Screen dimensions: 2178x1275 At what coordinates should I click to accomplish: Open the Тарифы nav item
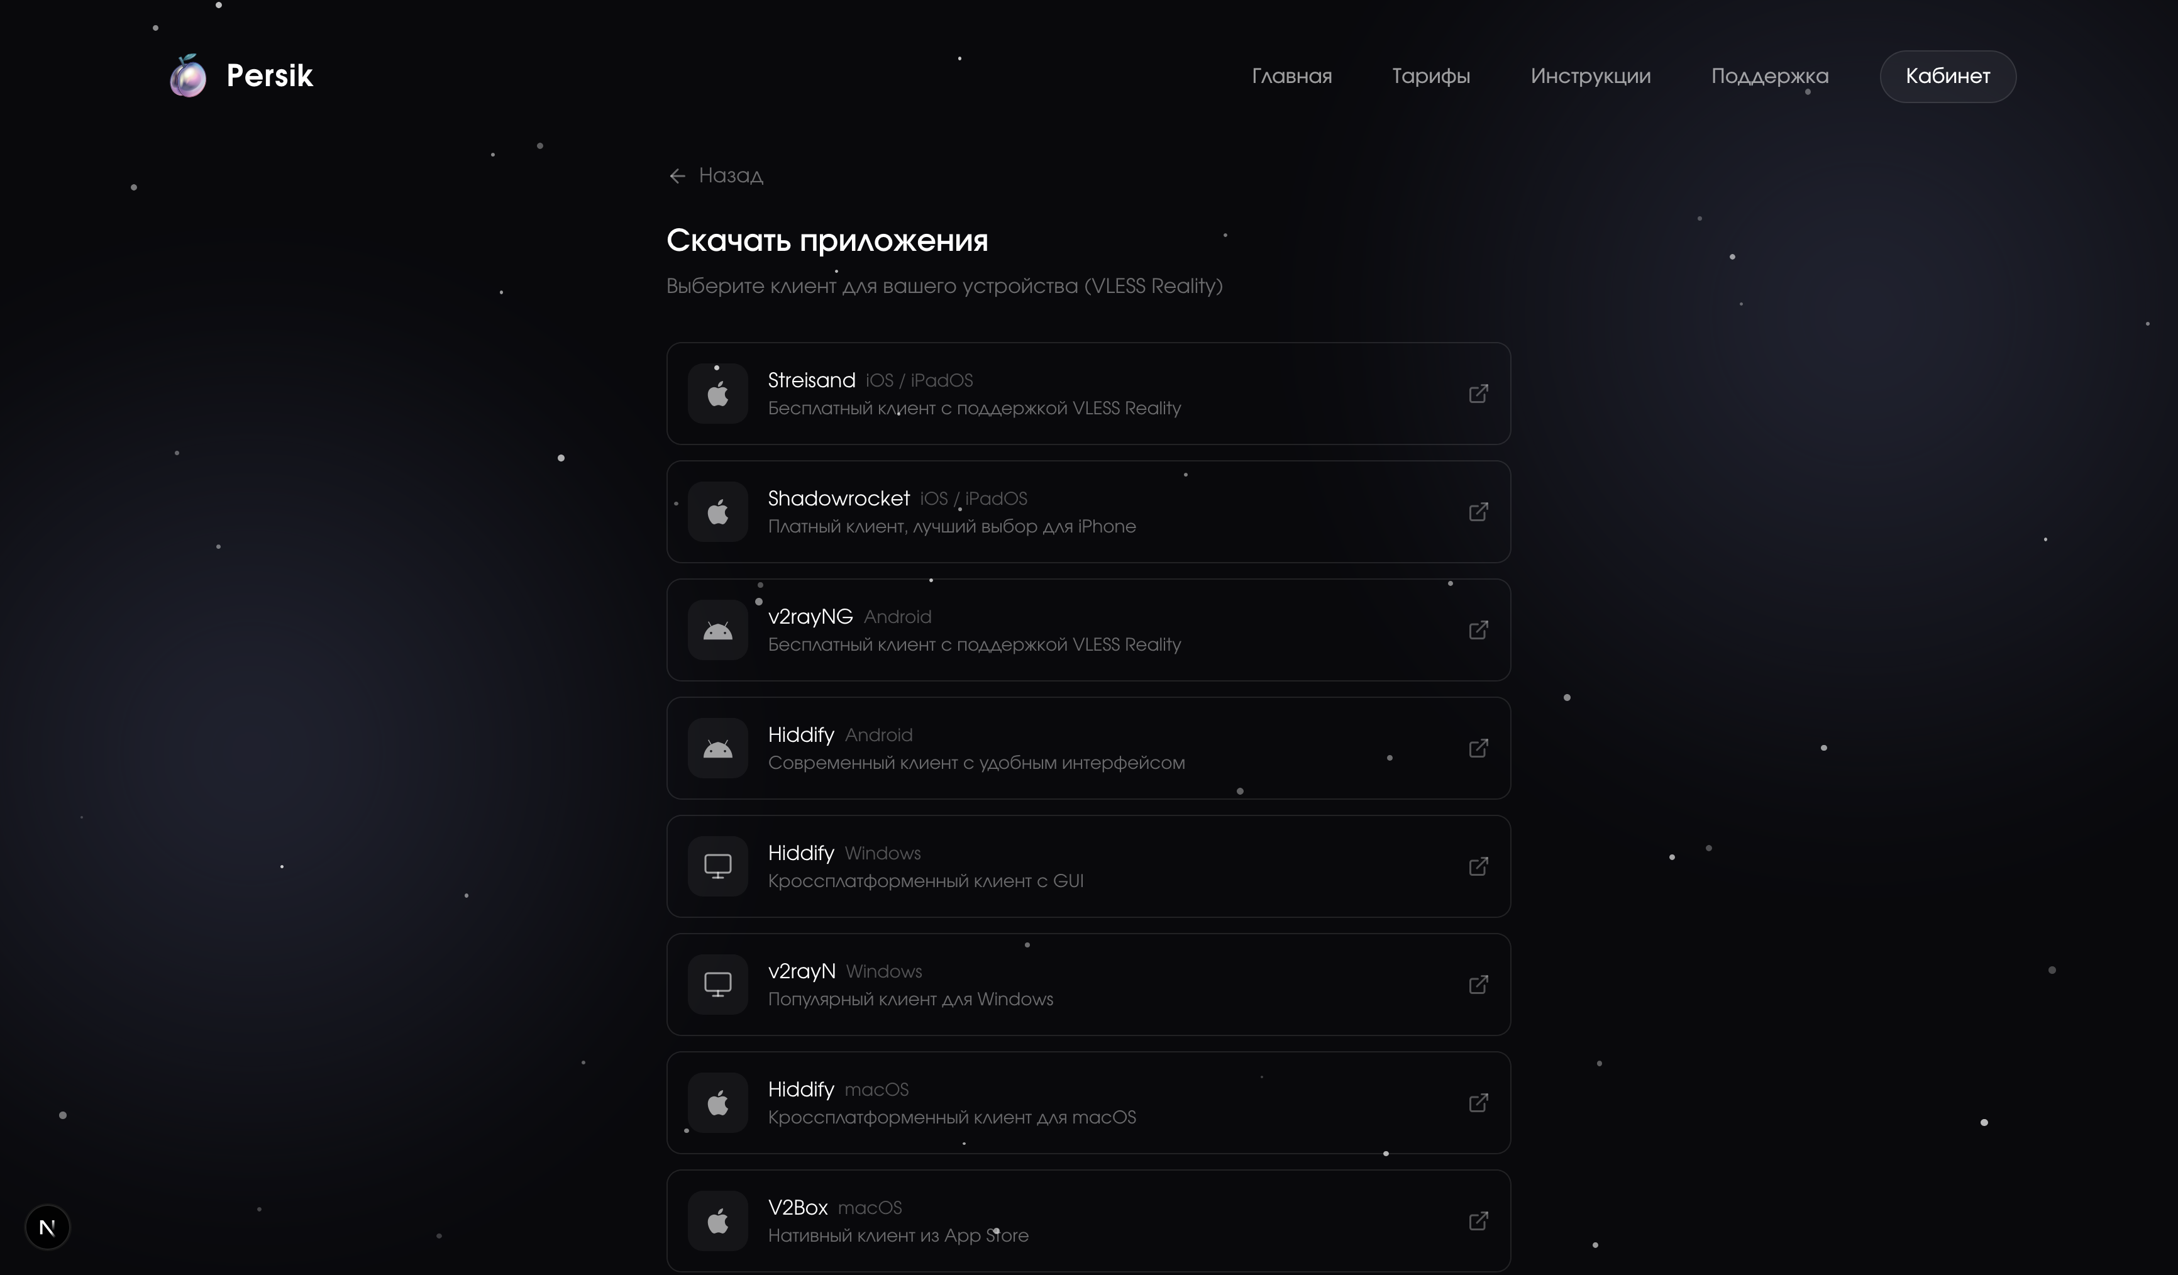1430,76
